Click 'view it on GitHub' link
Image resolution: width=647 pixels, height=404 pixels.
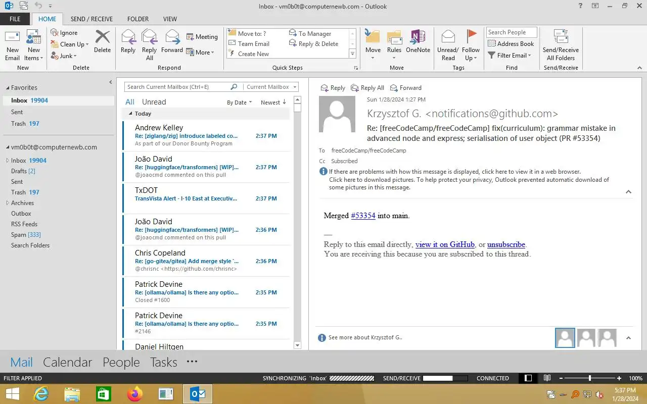tap(445, 244)
